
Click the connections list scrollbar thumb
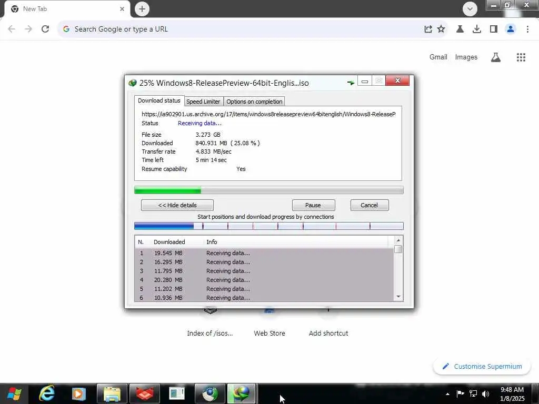pyautogui.click(x=398, y=249)
